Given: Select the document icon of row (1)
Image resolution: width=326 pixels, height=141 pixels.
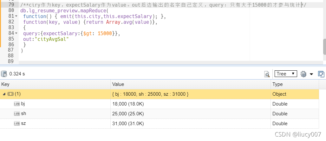Looking at the screenshot, I should point(10,94).
